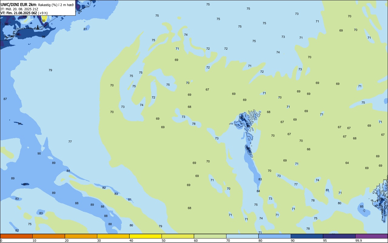
Task: Click the legend tick label '99.9'
Action: click(359, 241)
